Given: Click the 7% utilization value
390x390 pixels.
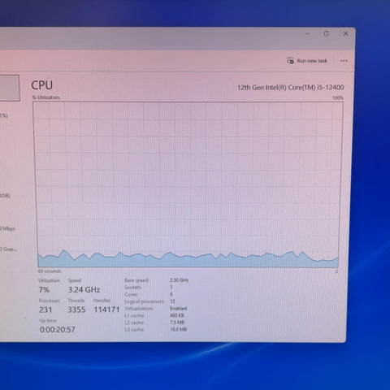Looking at the screenshot, I should pos(44,290).
